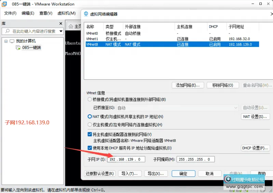Open the 编辑(E) menu
The height and width of the screenshot is (193, 273).
pos(28,13)
